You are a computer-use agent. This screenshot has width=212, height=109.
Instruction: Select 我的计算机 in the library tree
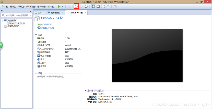12,21
